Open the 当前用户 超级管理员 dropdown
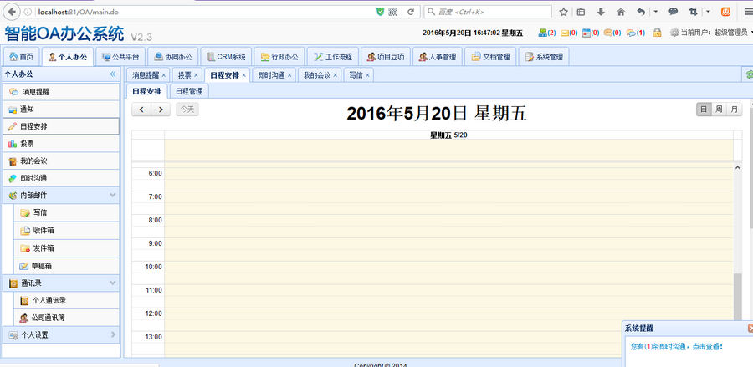This screenshot has height=367, width=753. (717, 33)
